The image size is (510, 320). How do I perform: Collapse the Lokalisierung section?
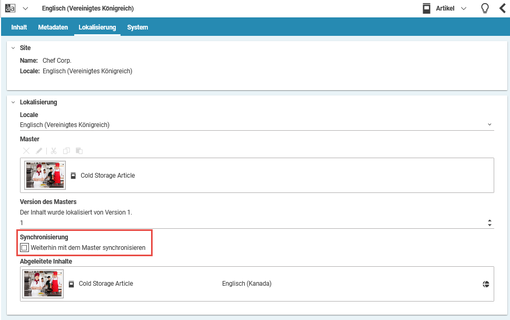coord(14,102)
